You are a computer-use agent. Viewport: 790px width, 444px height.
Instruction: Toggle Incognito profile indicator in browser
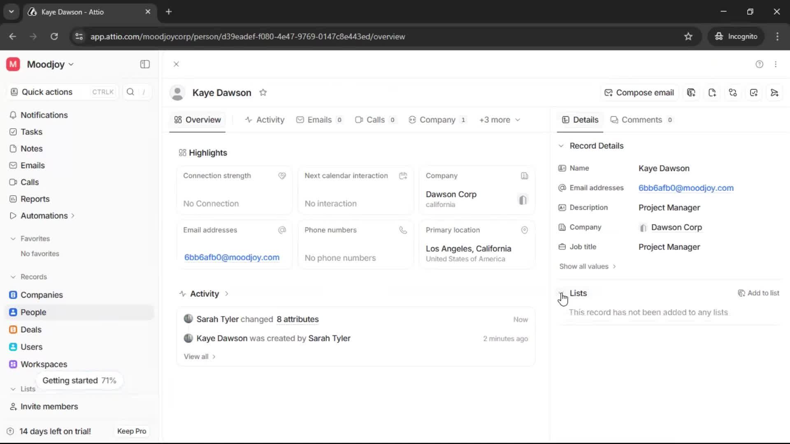[x=736, y=36]
